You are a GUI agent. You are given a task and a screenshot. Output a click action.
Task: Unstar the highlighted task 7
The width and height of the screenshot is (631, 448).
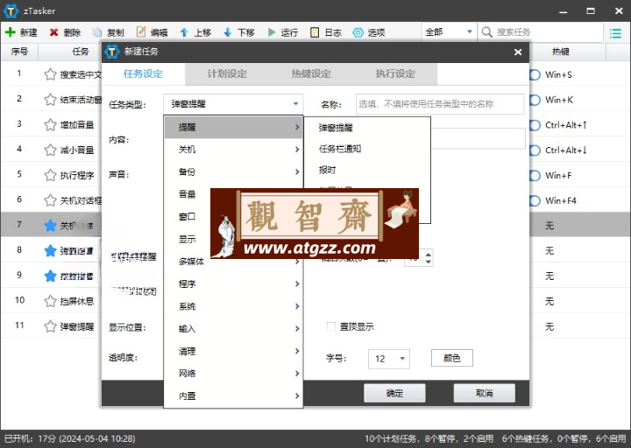tap(50, 226)
